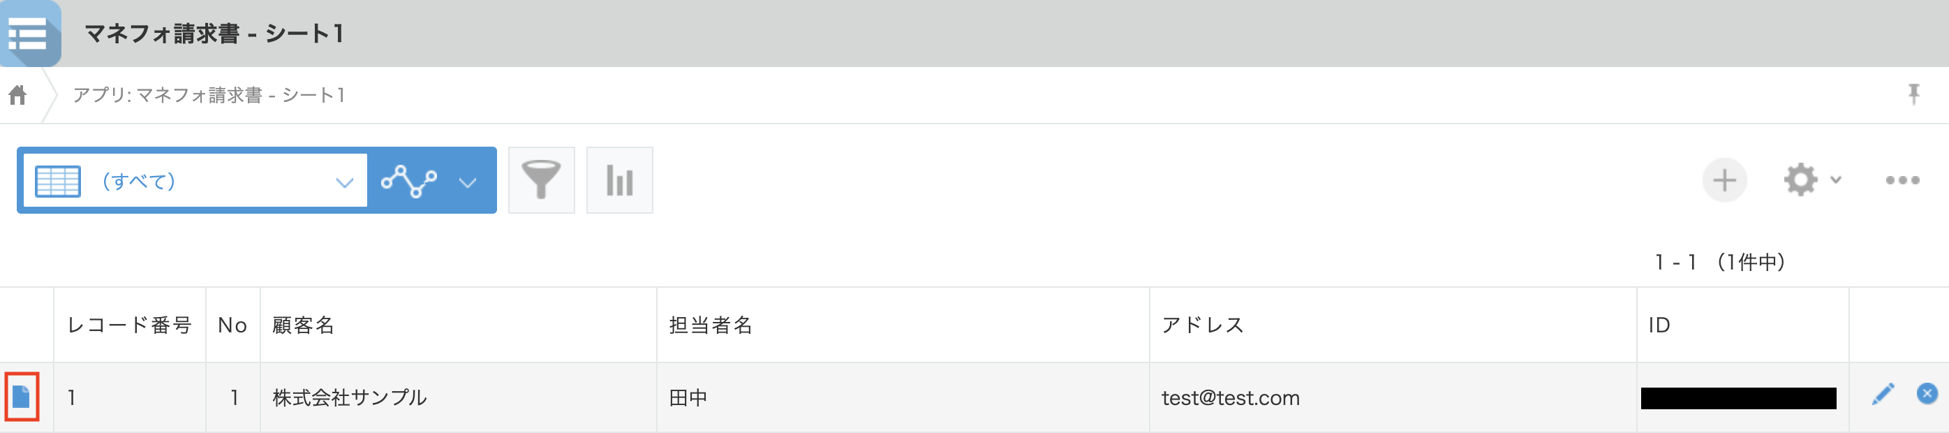Edit the record with pencil icon
Screen dimensions: 1949x433
[1883, 394]
